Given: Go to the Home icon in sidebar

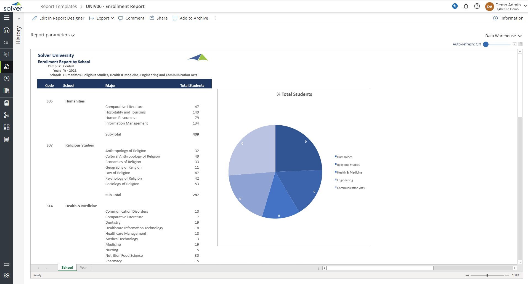Looking at the screenshot, I should click(x=7, y=30).
